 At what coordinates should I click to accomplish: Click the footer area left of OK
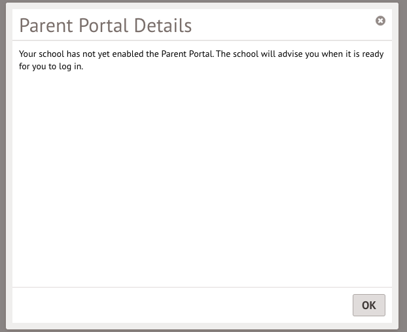(x=177, y=305)
